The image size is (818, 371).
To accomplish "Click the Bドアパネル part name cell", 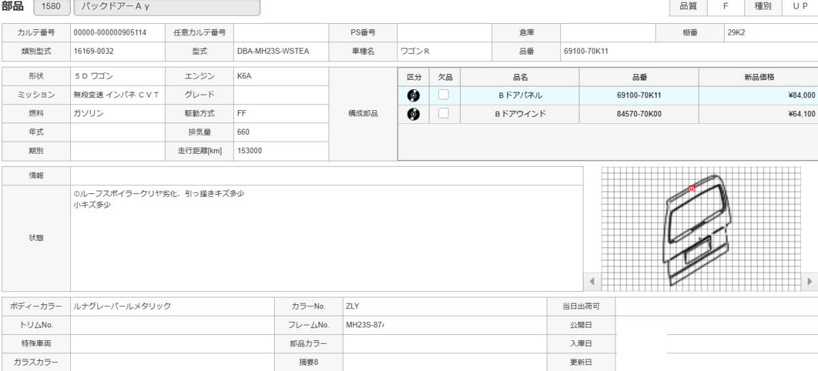I will click(x=519, y=95).
